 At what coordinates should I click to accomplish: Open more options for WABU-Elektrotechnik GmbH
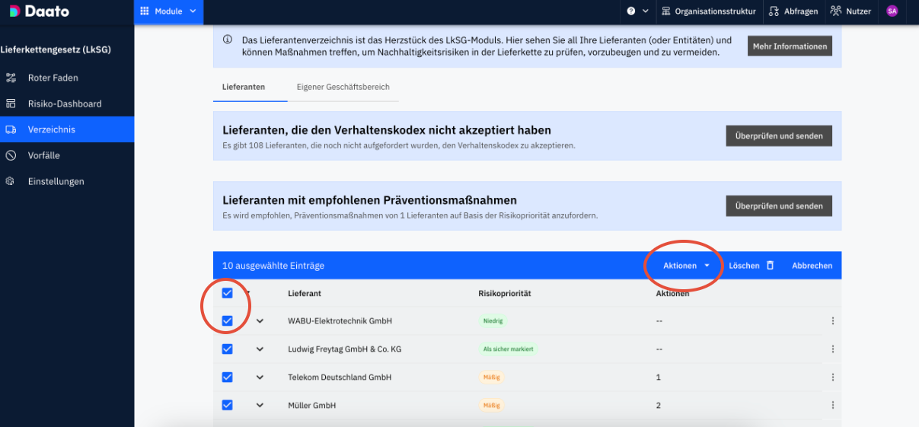[833, 321]
